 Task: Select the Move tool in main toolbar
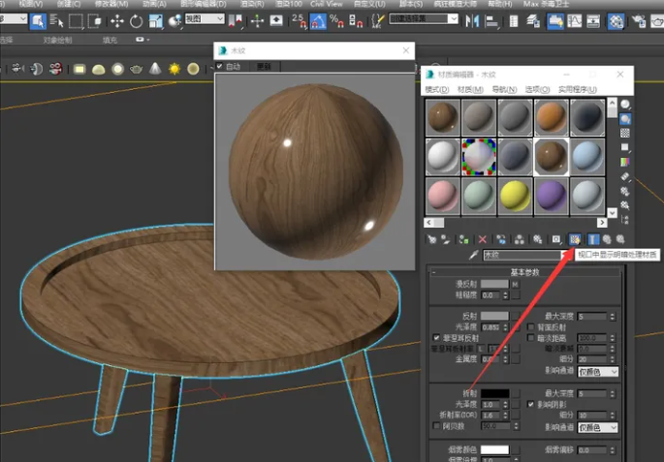coord(116,20)
